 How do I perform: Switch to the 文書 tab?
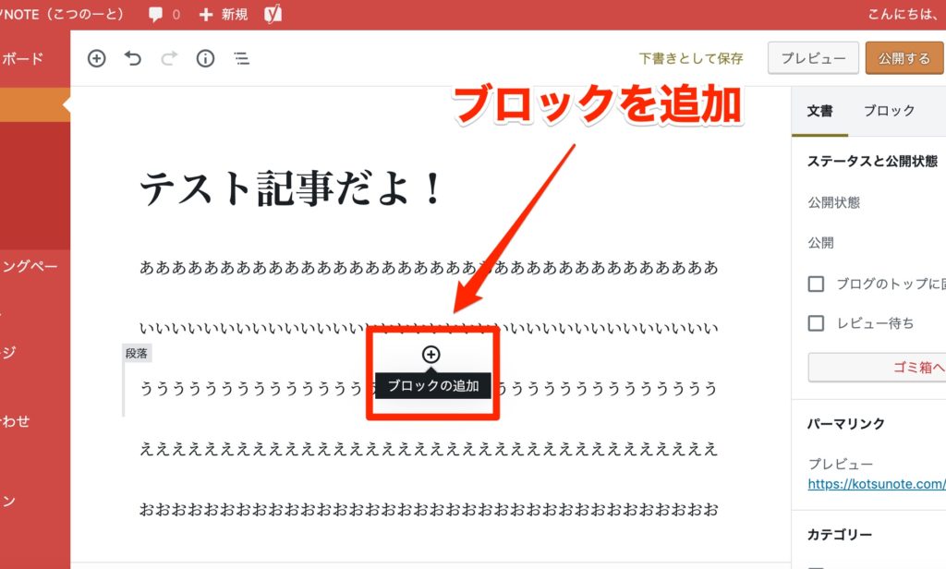coord(820,111)
